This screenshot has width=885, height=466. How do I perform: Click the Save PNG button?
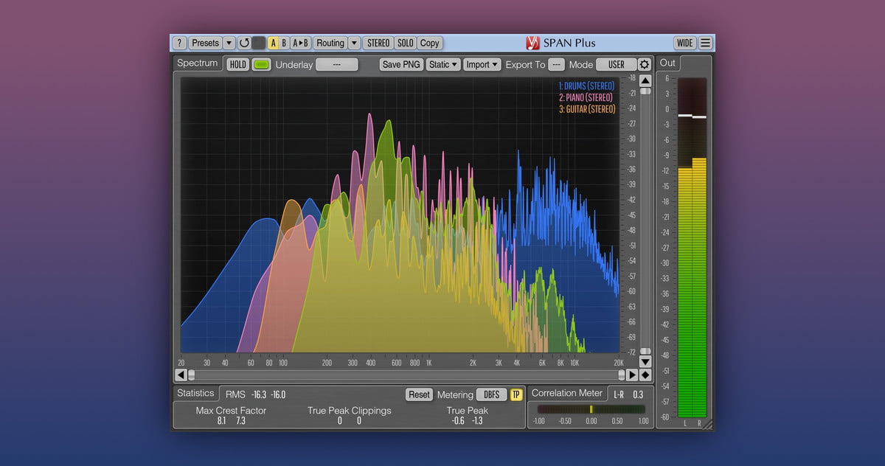[401, 65]
